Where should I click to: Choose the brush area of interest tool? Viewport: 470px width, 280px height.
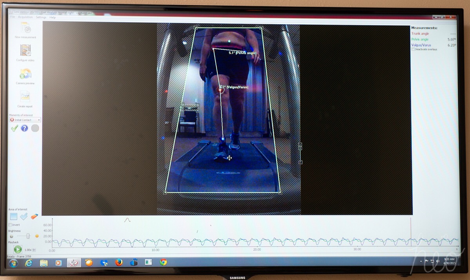[24, 217]
